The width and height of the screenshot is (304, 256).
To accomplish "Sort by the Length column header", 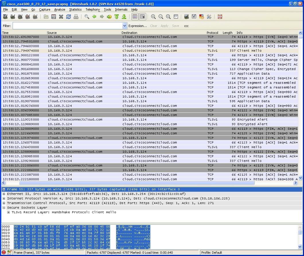I will (x=229, y=33).
